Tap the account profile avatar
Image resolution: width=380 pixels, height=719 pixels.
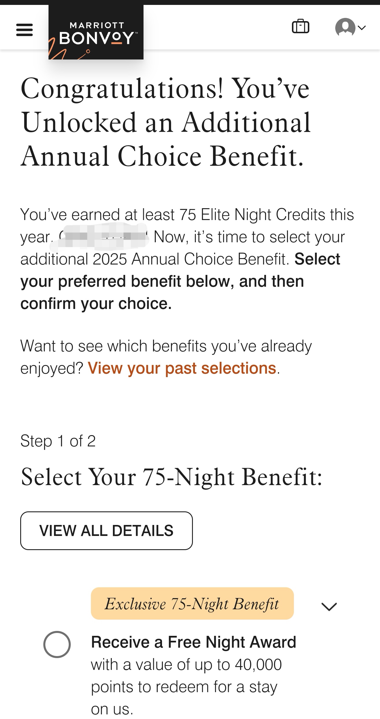point(345,27)
